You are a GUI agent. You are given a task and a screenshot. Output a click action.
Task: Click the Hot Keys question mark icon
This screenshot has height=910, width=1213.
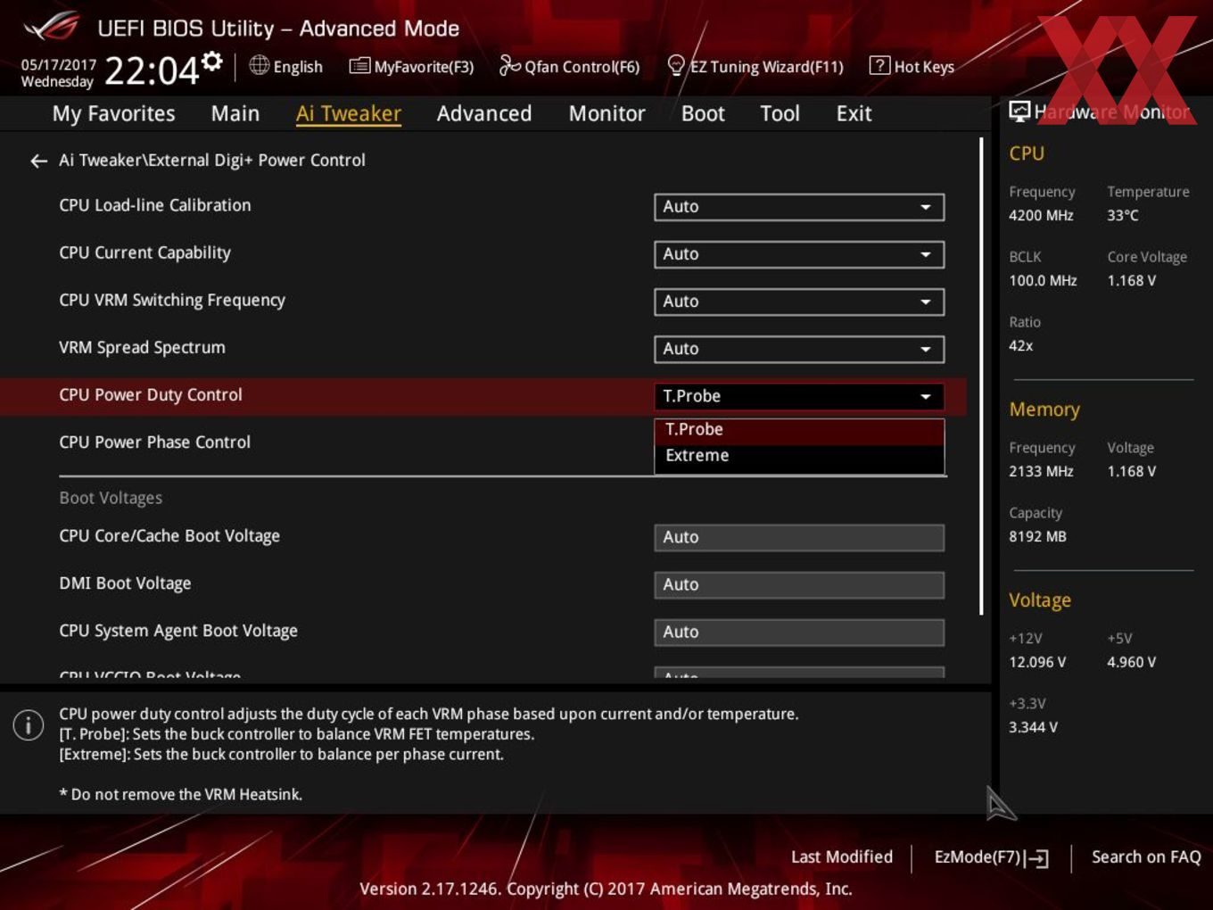coord(879,65)
